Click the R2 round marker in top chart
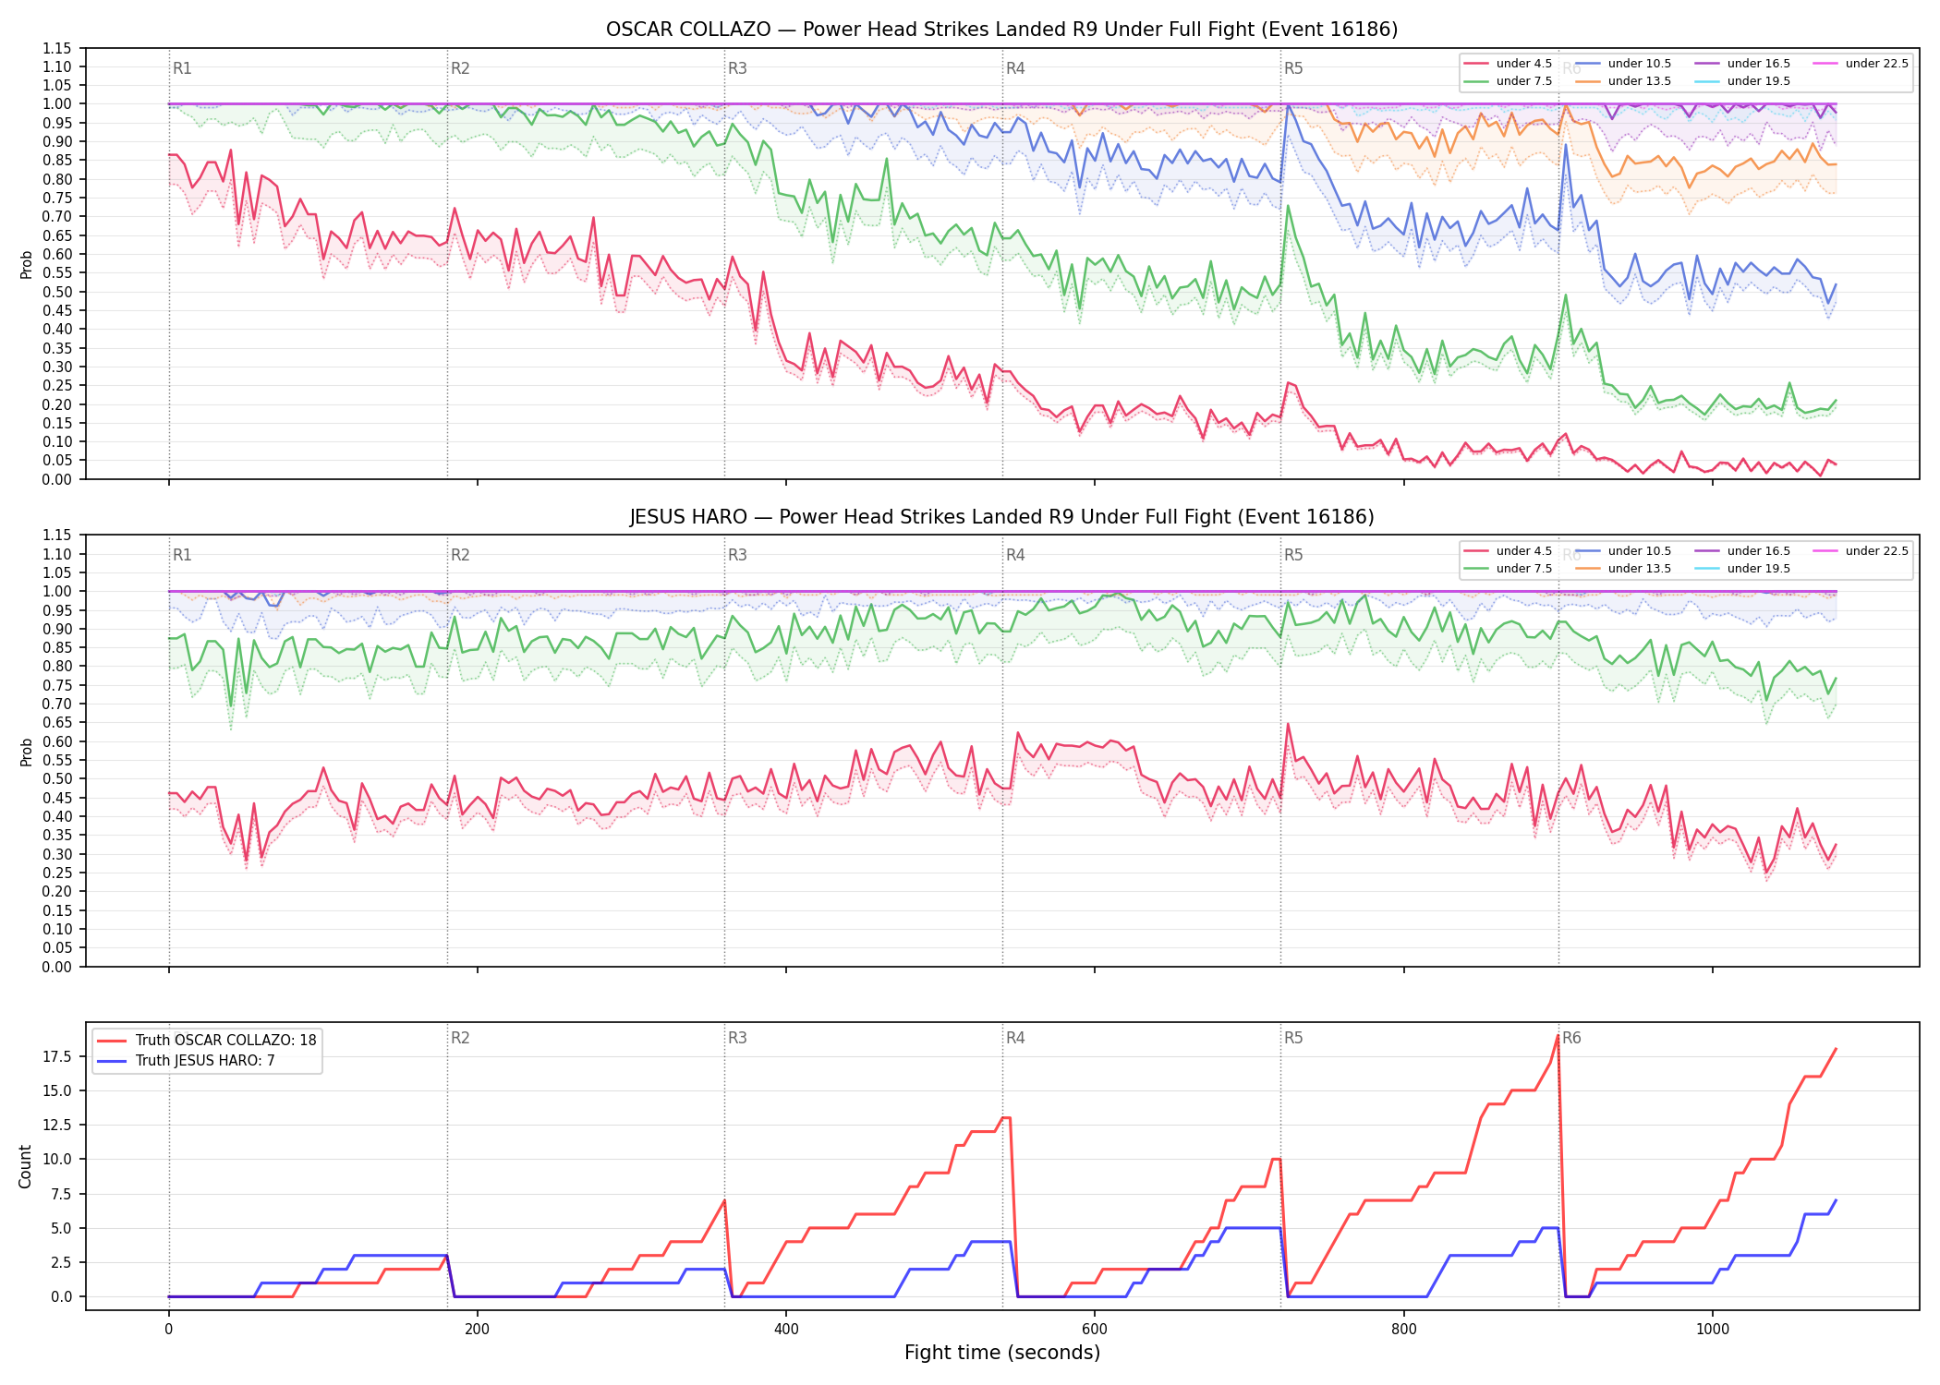The height and width of the screenshot is (1385, 1940). click(460, 68)
